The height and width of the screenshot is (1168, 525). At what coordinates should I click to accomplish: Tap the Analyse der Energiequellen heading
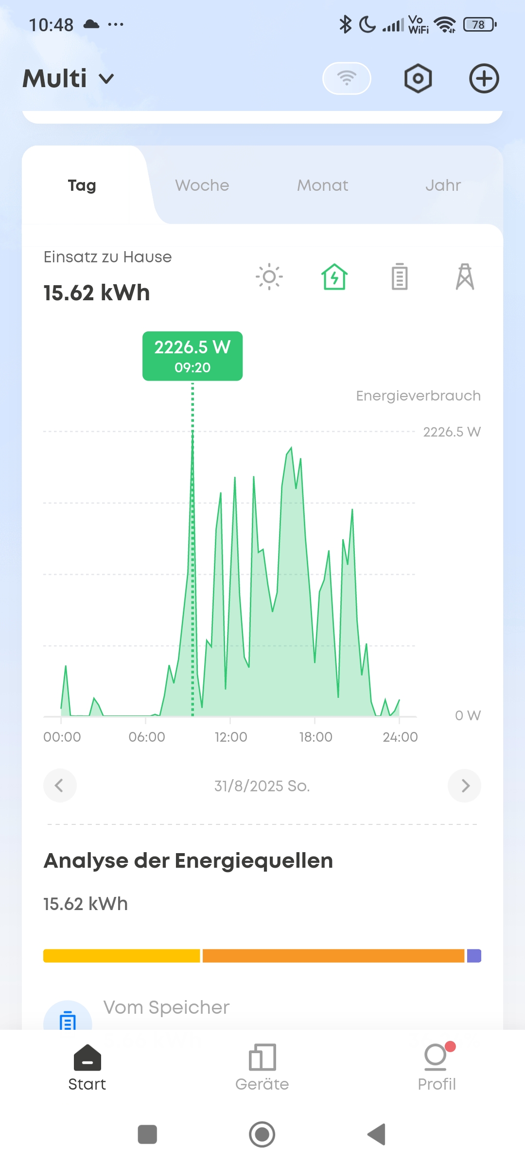pos(189,860)
